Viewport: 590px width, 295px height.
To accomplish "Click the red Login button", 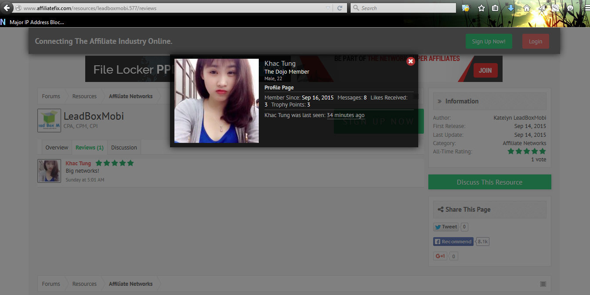I will 536,41.
